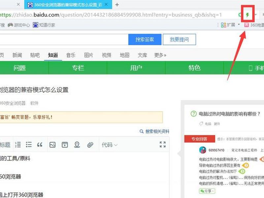Go to 图片 navigation link

coord(88,55)
